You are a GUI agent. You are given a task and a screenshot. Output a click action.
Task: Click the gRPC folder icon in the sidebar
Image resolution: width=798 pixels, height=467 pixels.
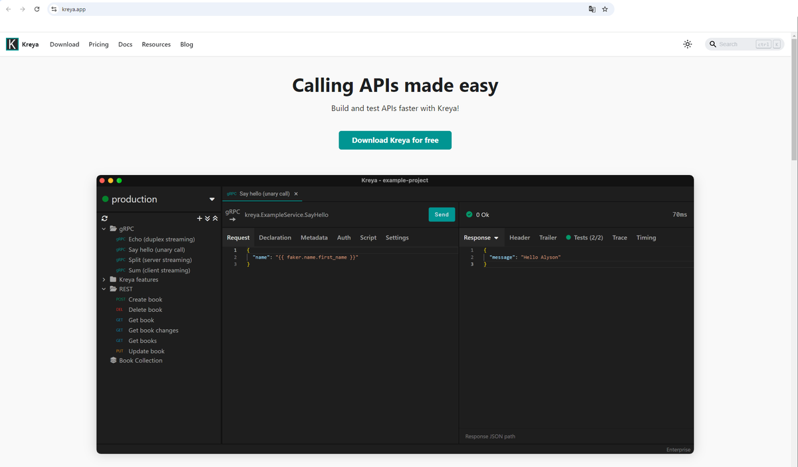pos(113,228)
